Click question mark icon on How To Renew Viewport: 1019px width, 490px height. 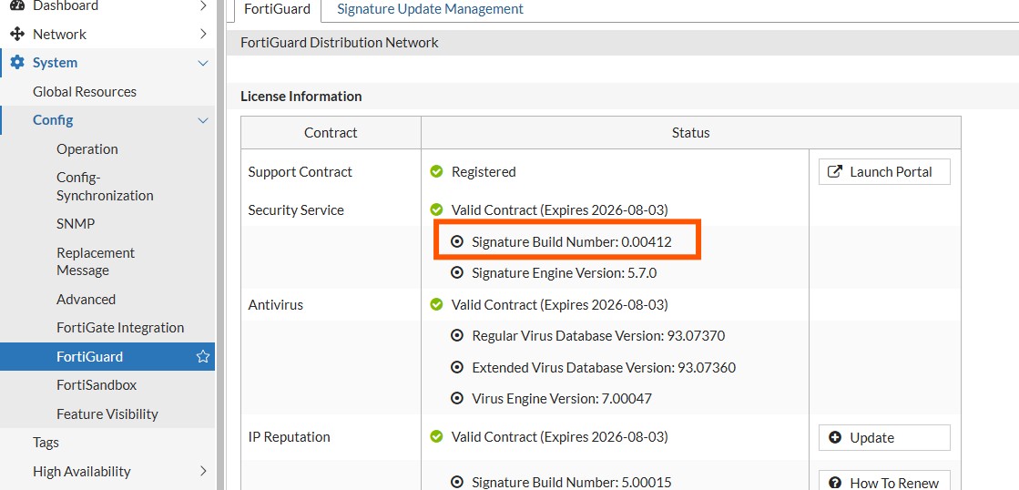pos(836,483)
